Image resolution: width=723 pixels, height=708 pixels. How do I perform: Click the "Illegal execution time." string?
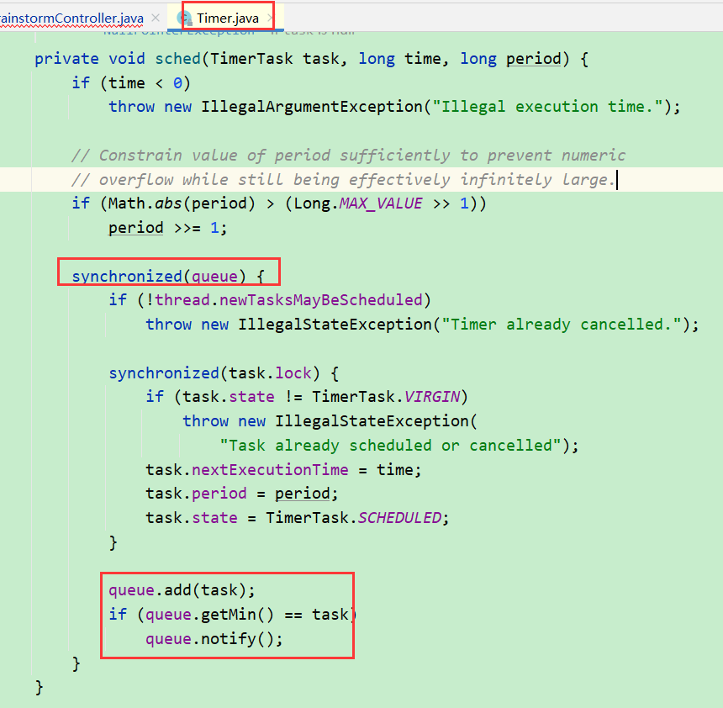[547, 107]
